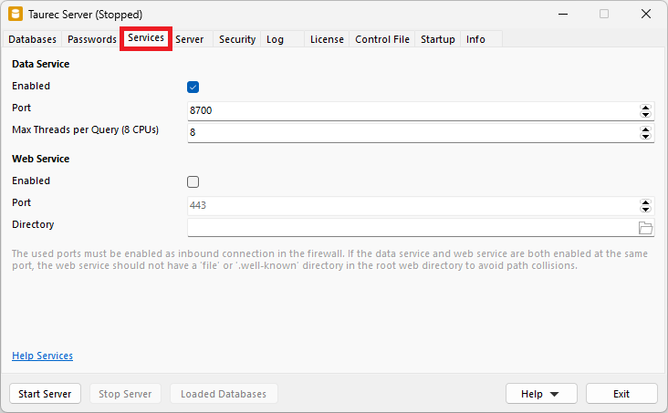Close the Taurec Server window
Screen dimensions: 668x413
[x=646, y=14]
